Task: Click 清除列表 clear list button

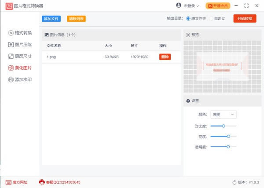Action: pyautogui.click(x=76, y=19)
